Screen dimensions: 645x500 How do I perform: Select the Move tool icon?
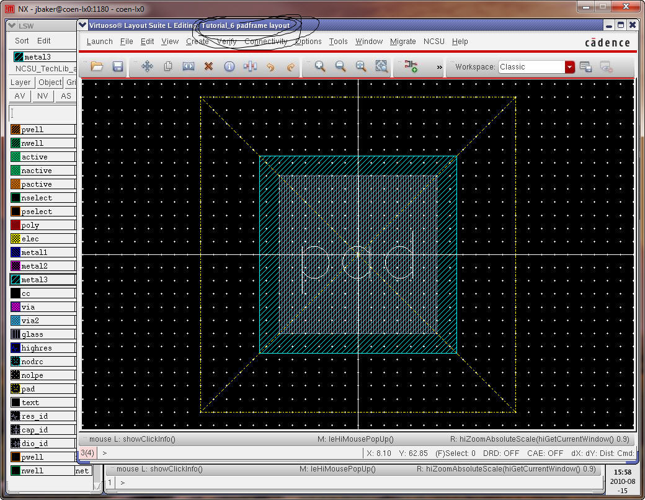[147, 66]
